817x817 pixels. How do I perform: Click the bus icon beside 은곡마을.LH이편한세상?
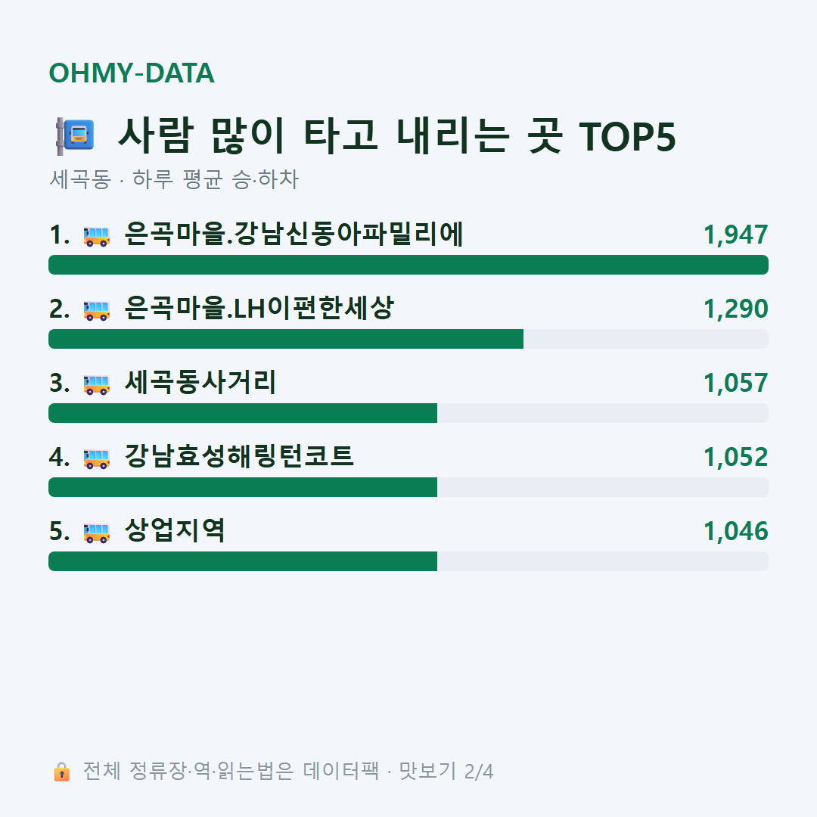tap(97, 311)
